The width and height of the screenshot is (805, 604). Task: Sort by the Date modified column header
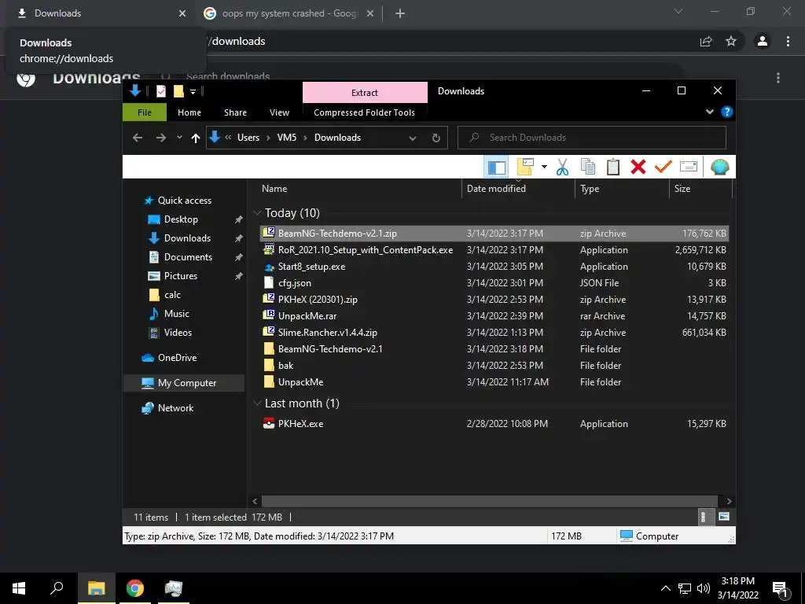point(518,189)
